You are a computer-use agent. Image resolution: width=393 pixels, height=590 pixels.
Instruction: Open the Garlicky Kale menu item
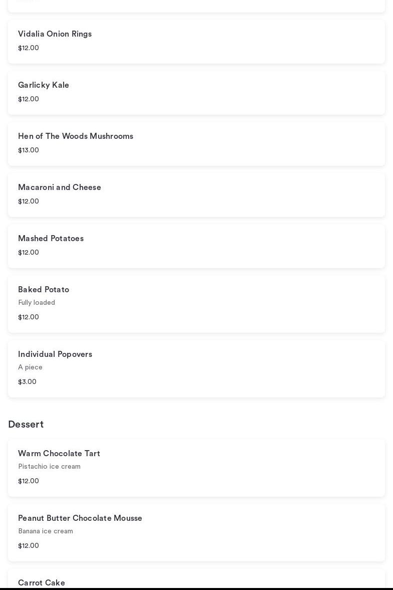pyautogui.click(x=44, y=85)
